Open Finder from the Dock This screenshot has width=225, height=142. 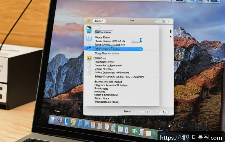[x=53, y=120]
